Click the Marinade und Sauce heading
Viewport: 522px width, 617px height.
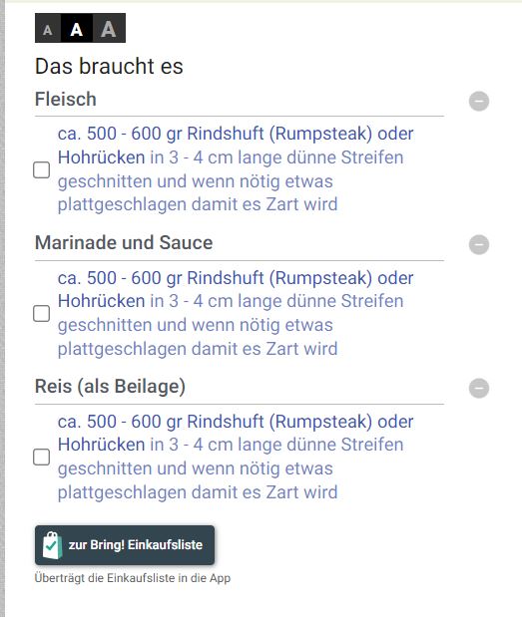coord(124,242)
